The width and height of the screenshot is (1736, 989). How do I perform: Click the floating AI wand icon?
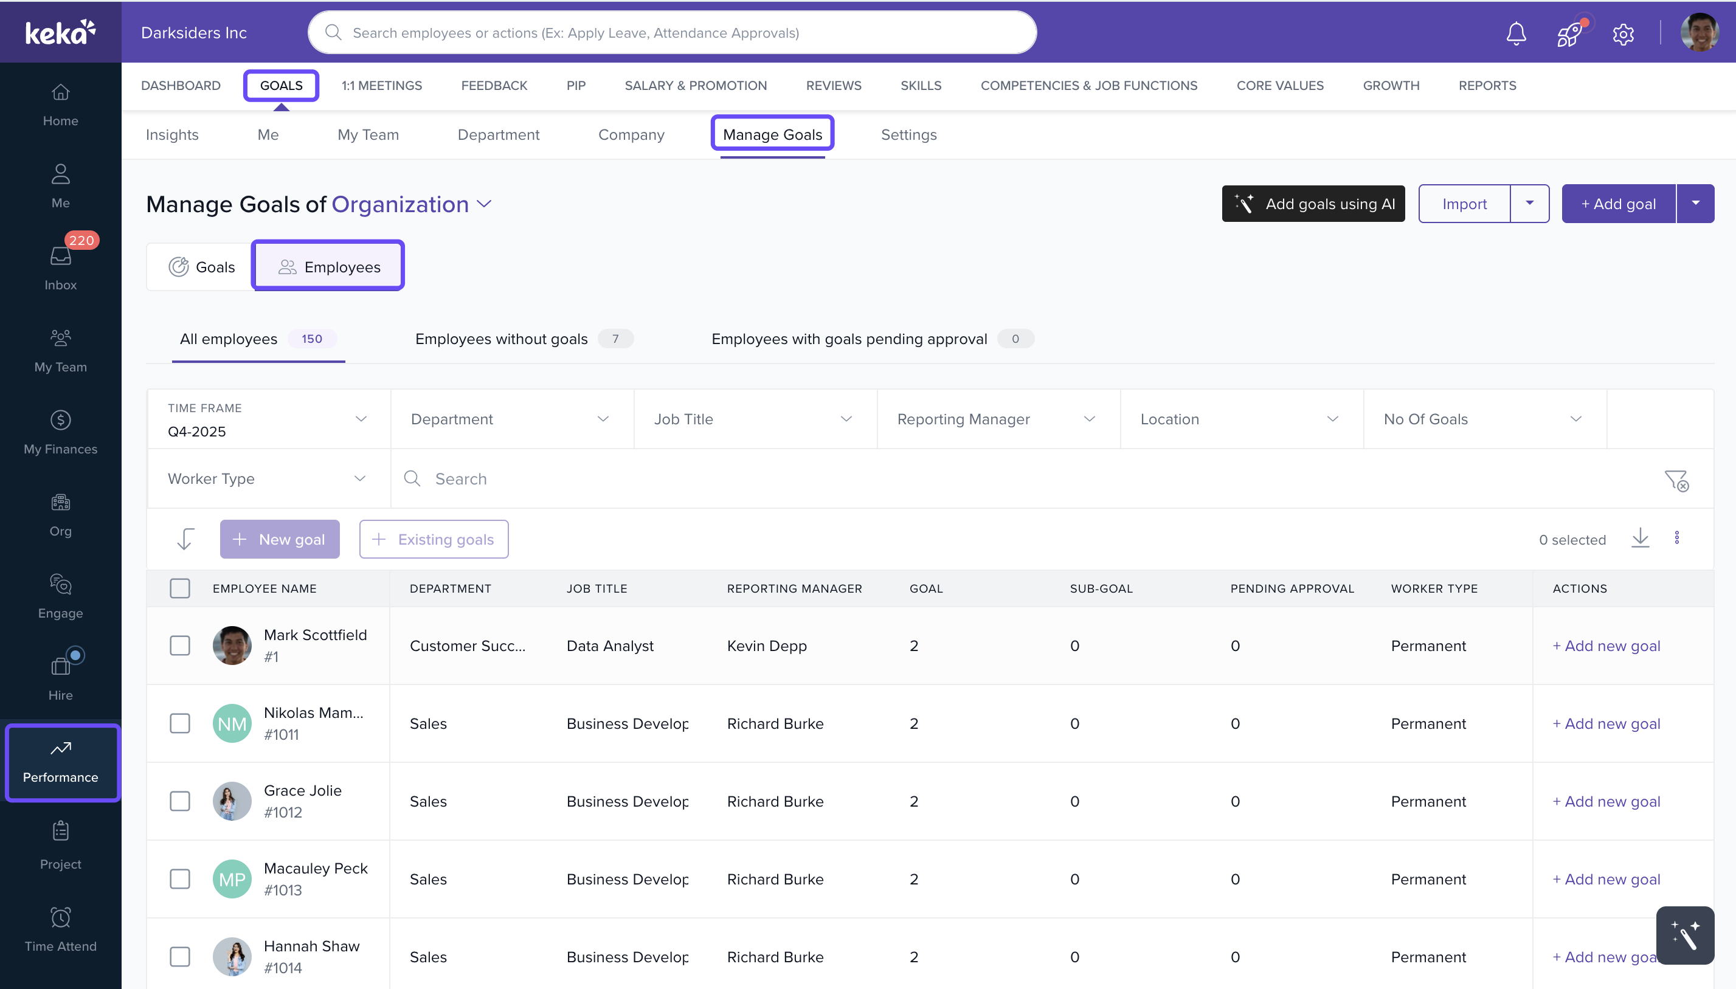[x=1684, y=936]
